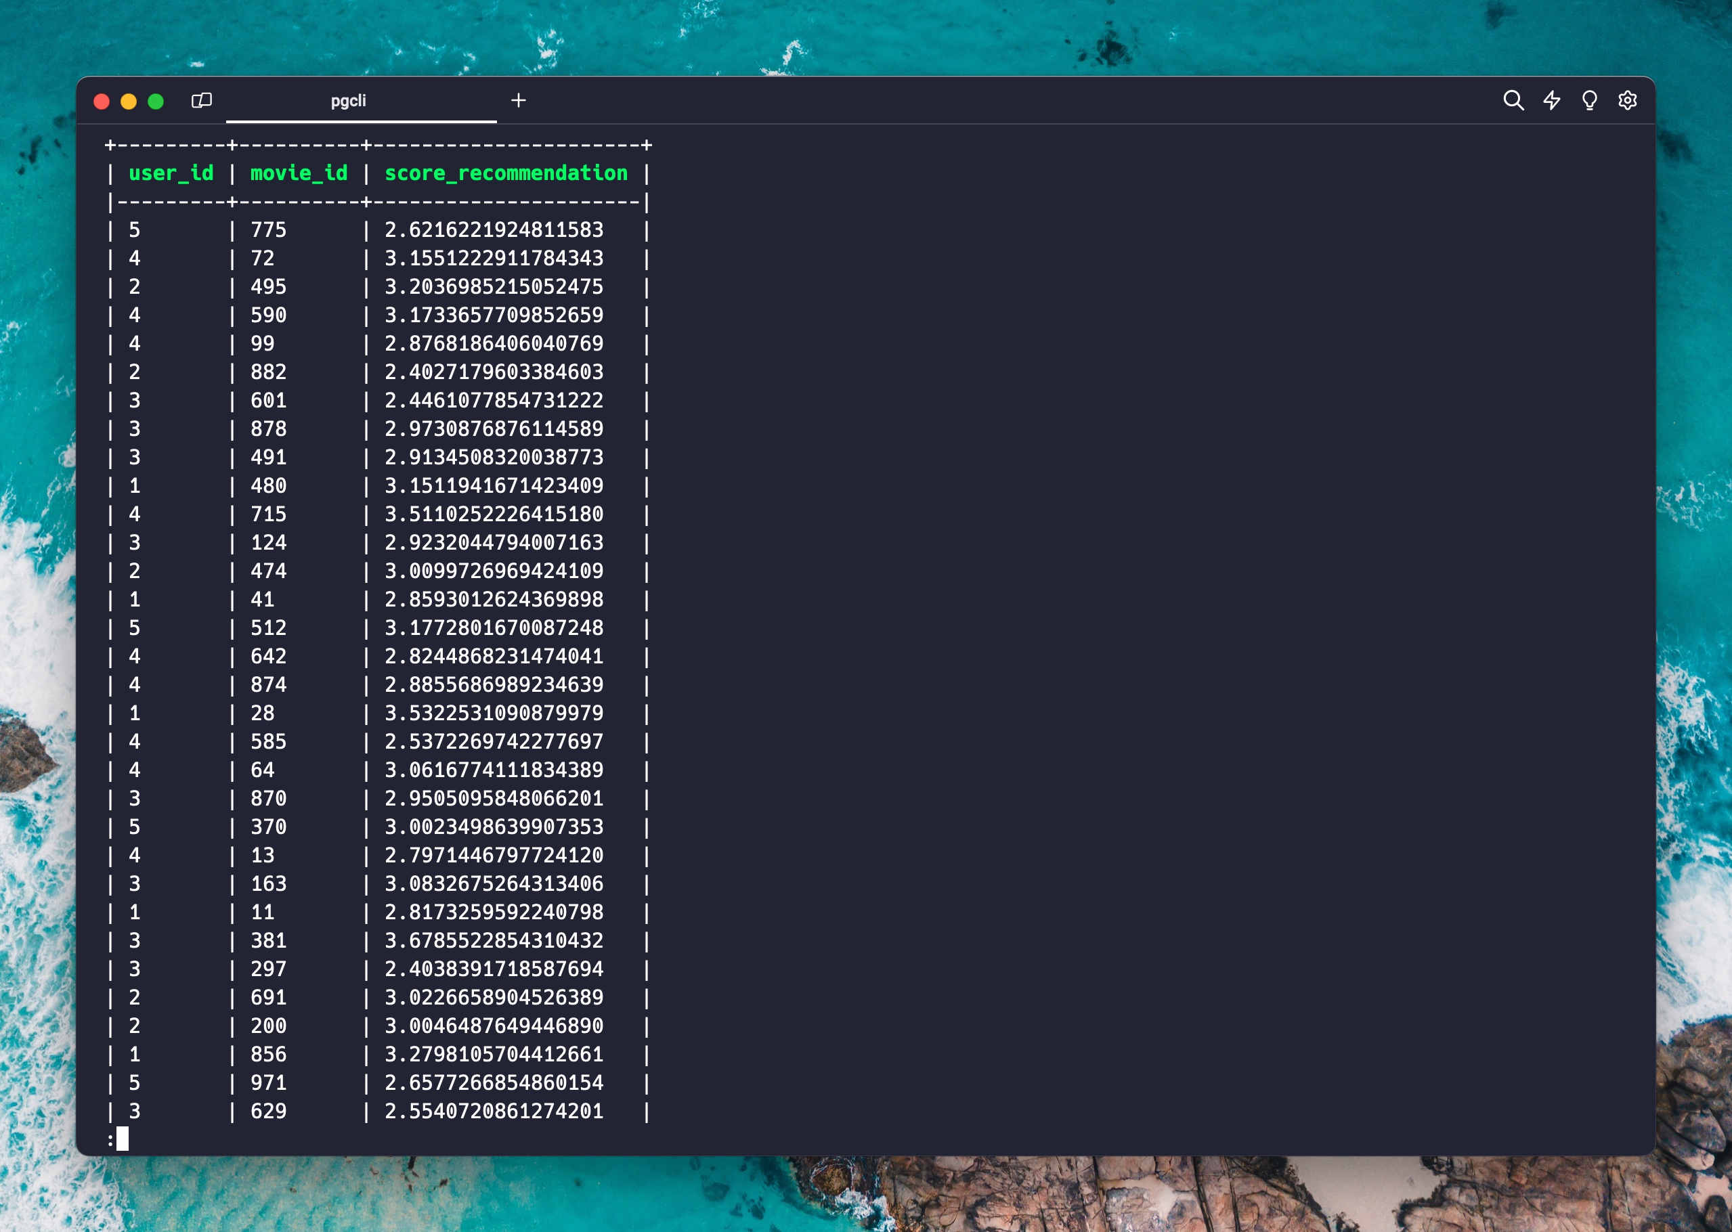This screenshot has height=1232, width=1732.
Task: Click the lightbulb hints icon
Action: coord(1589,100)
